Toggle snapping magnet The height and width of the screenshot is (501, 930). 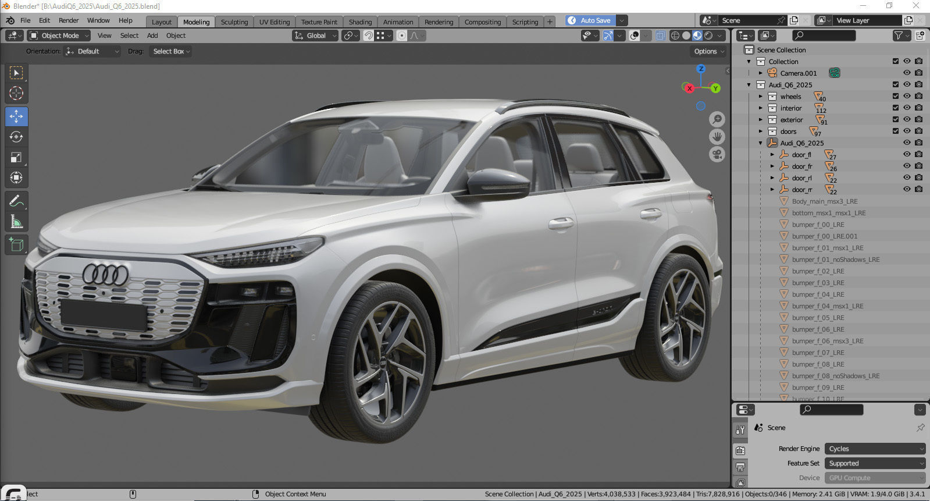pos(368,35)
